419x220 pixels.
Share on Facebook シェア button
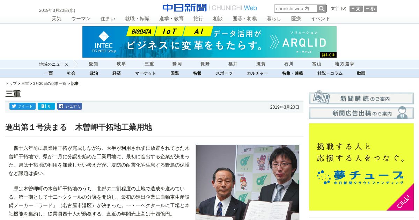69,106
